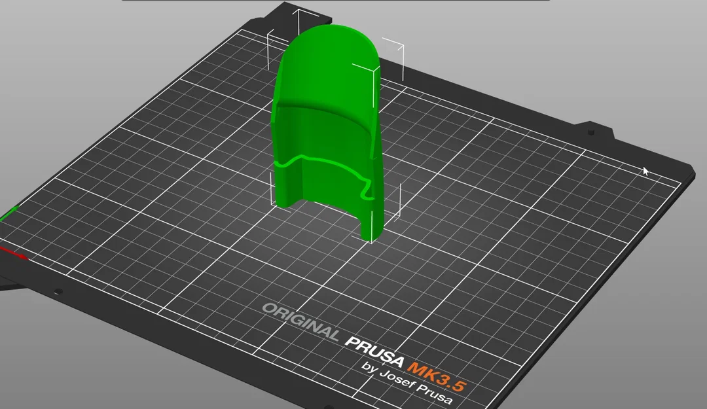
Task: Click the screw hole on bed's left edge
Action: pyautogui.click(x=58, y=293)
